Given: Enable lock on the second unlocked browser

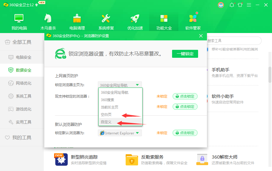Looking at the screenshot, I should [185, 106].
